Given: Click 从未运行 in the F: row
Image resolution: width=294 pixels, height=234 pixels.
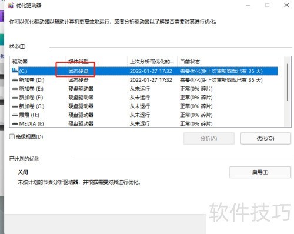Looking at the screenshot, I should (140, 98).
